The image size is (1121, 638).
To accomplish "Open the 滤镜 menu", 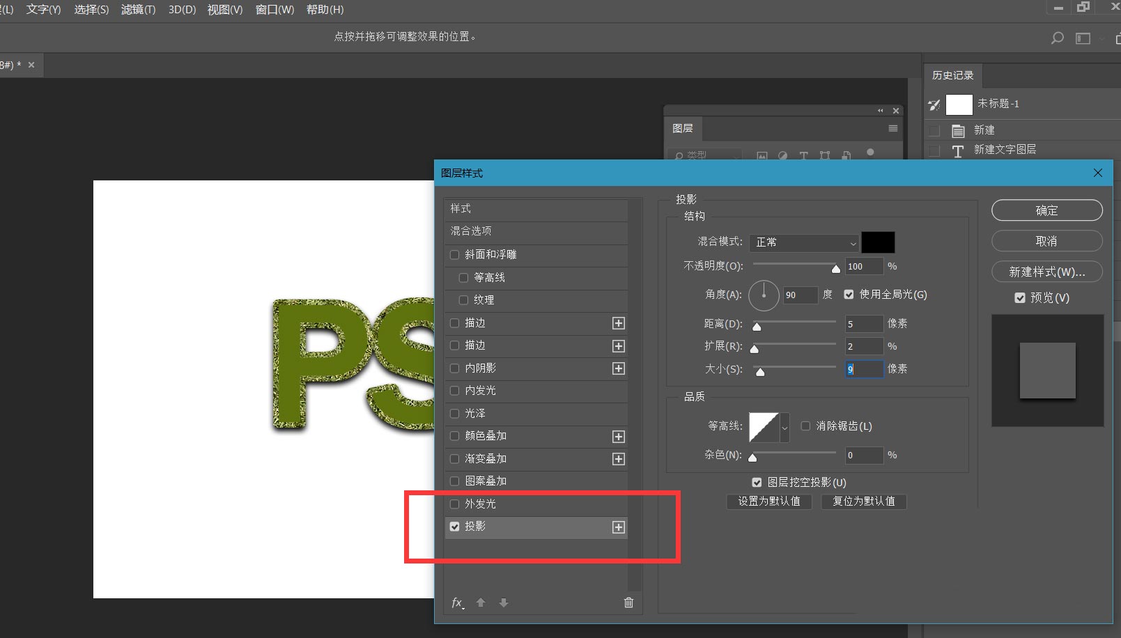I will (138, 10).
